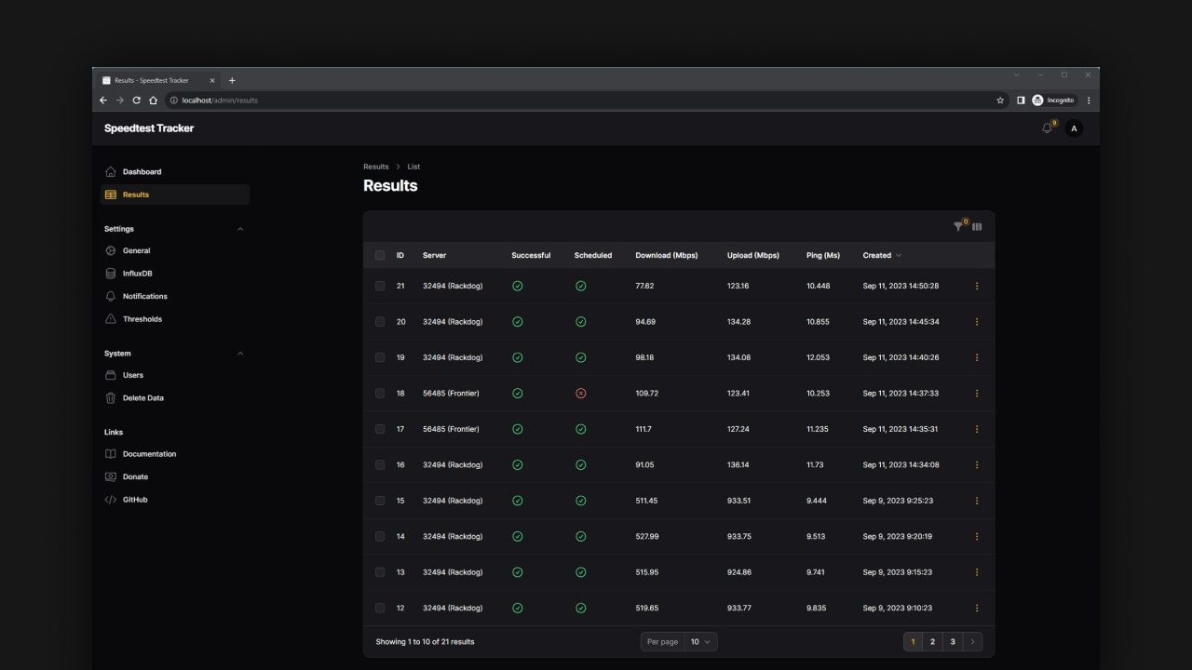The image size is (1192, 670).
Task: Collapse the Settings sidebar section
Action: click(x=240, y=229)
